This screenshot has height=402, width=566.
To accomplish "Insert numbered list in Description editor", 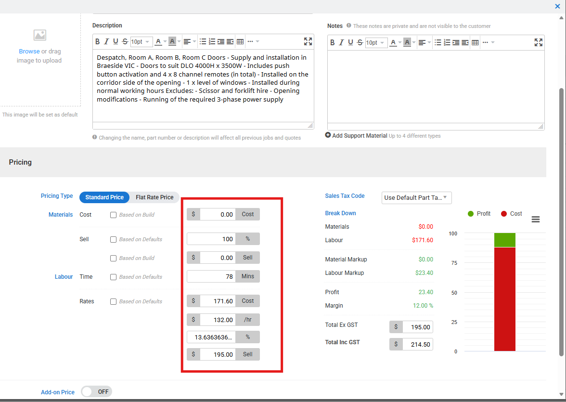I will coord(212,41).
